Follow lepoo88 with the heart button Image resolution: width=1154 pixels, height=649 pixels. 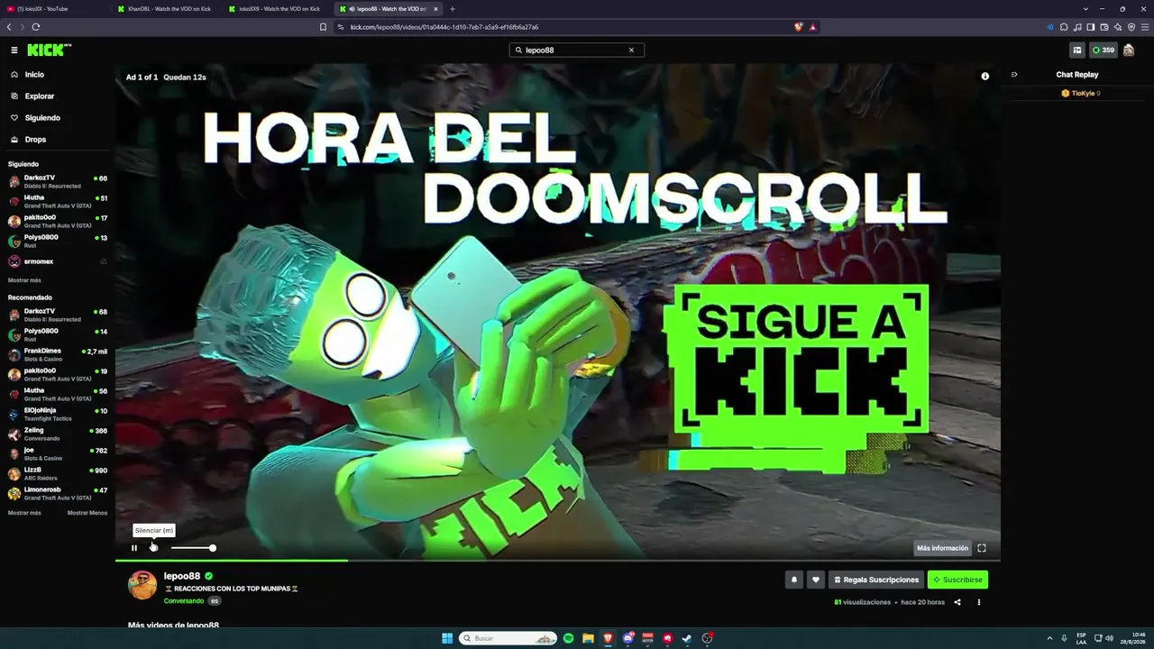tap(815, 580)
